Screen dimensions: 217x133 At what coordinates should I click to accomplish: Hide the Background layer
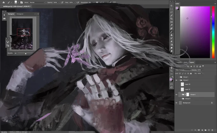tap(176, 103)
